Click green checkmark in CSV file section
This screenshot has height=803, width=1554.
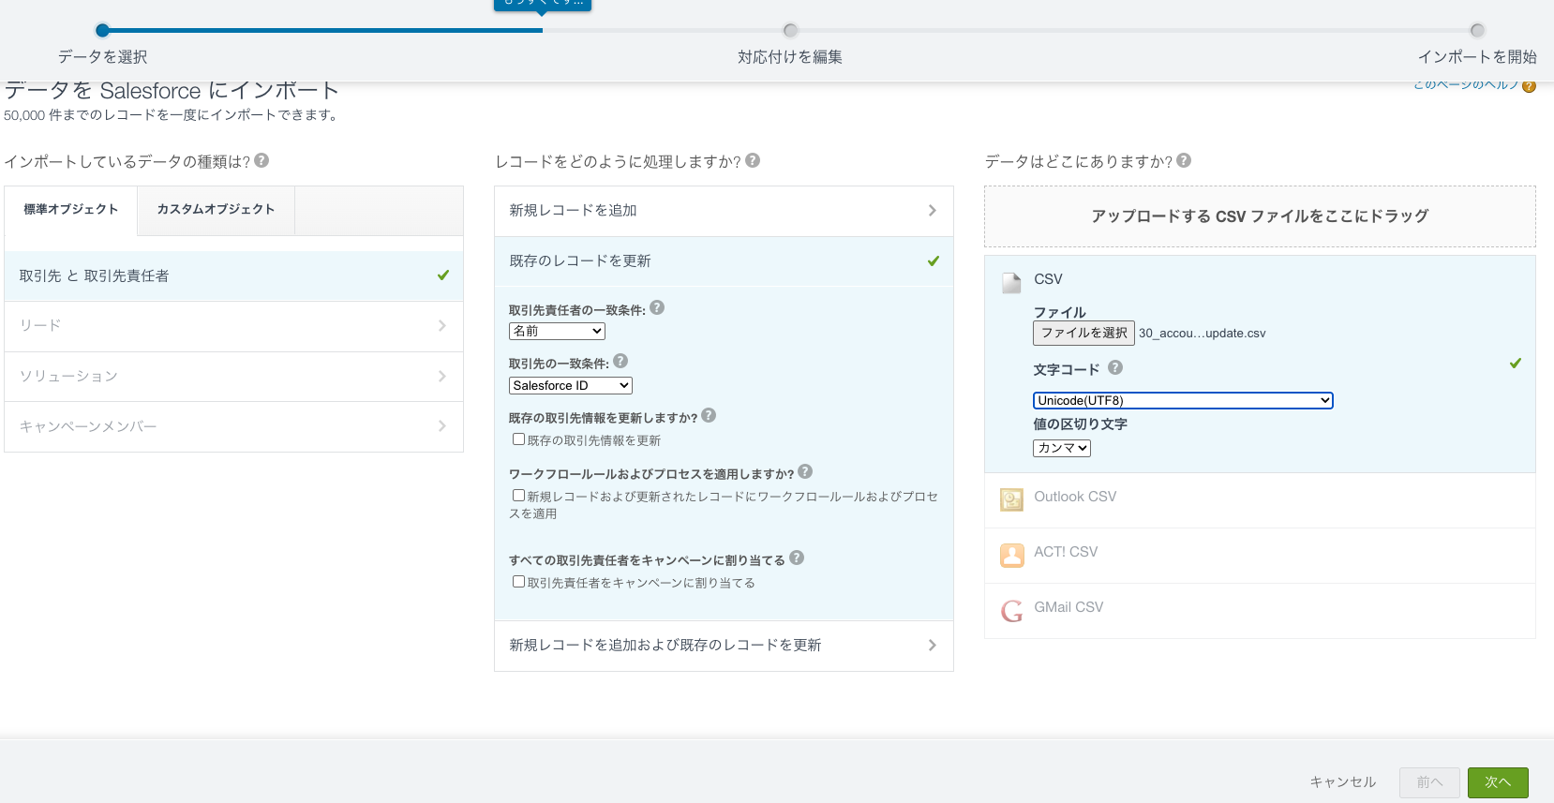coord(1516,363)
